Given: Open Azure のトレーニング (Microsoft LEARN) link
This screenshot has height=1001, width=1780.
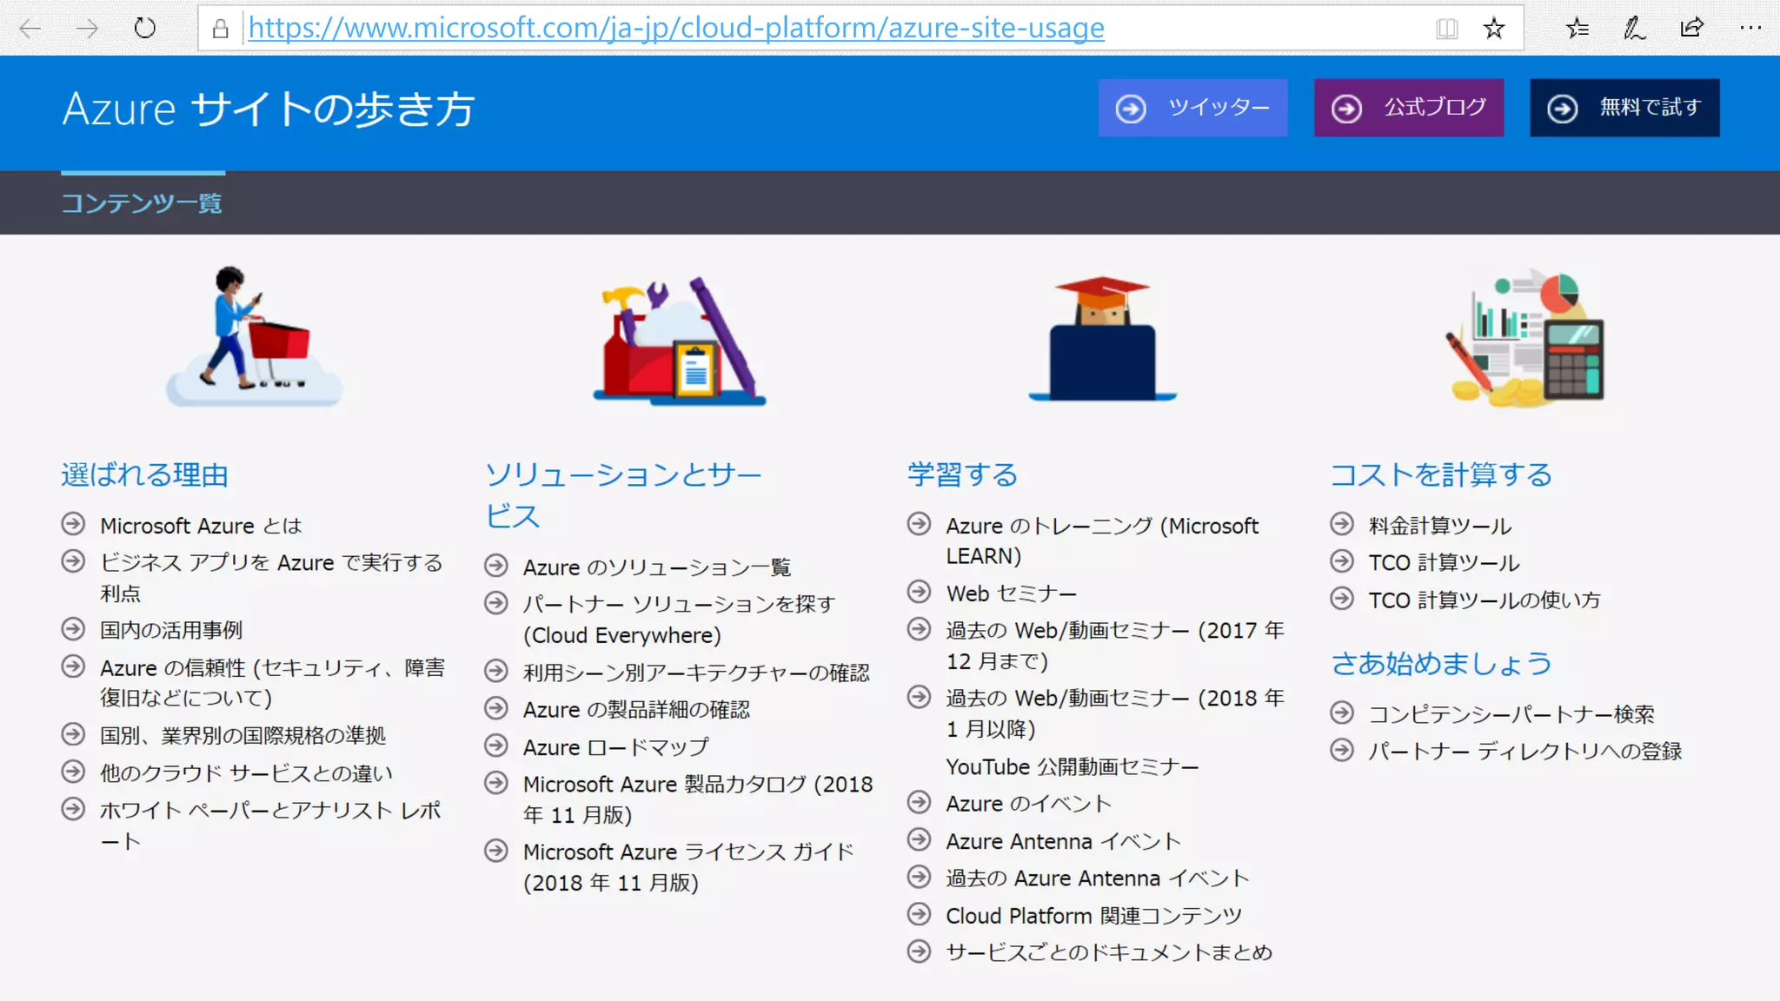Looking at the screenshot, I should pos(1102,540).
